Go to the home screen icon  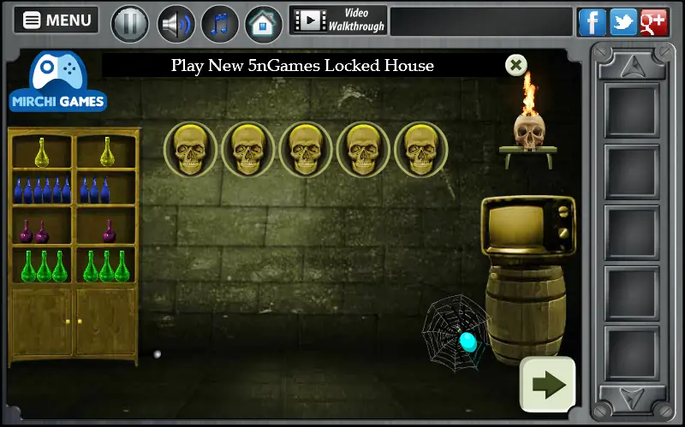[x=264, y=24]
